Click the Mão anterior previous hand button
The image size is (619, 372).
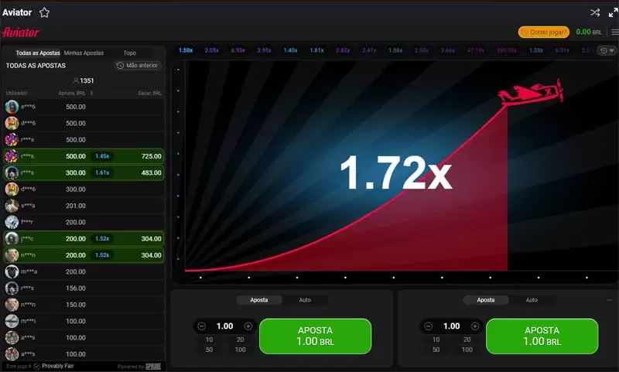(138, 66)
